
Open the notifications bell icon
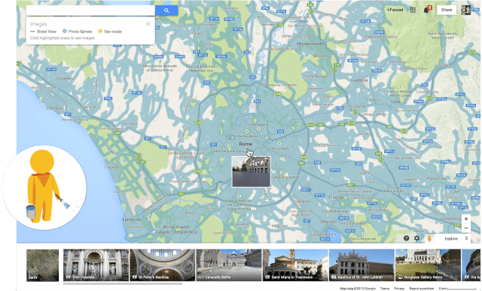click(x=426, y=10)
